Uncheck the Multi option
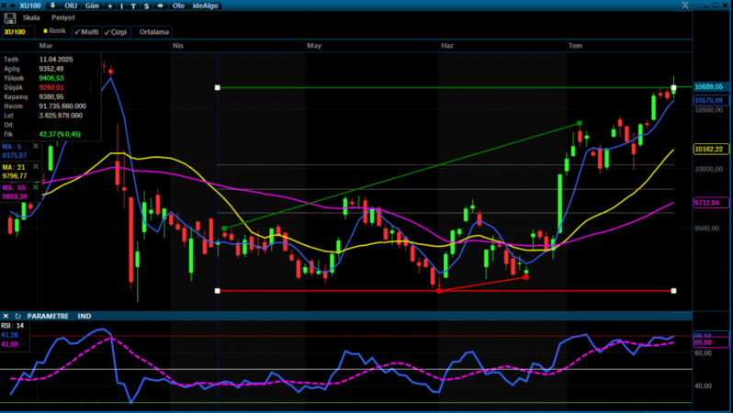Screen dimensions: 733x413 (87, 32)
